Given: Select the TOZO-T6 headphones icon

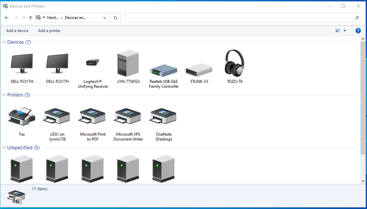Looking at the screenshot, I should 234,62.
